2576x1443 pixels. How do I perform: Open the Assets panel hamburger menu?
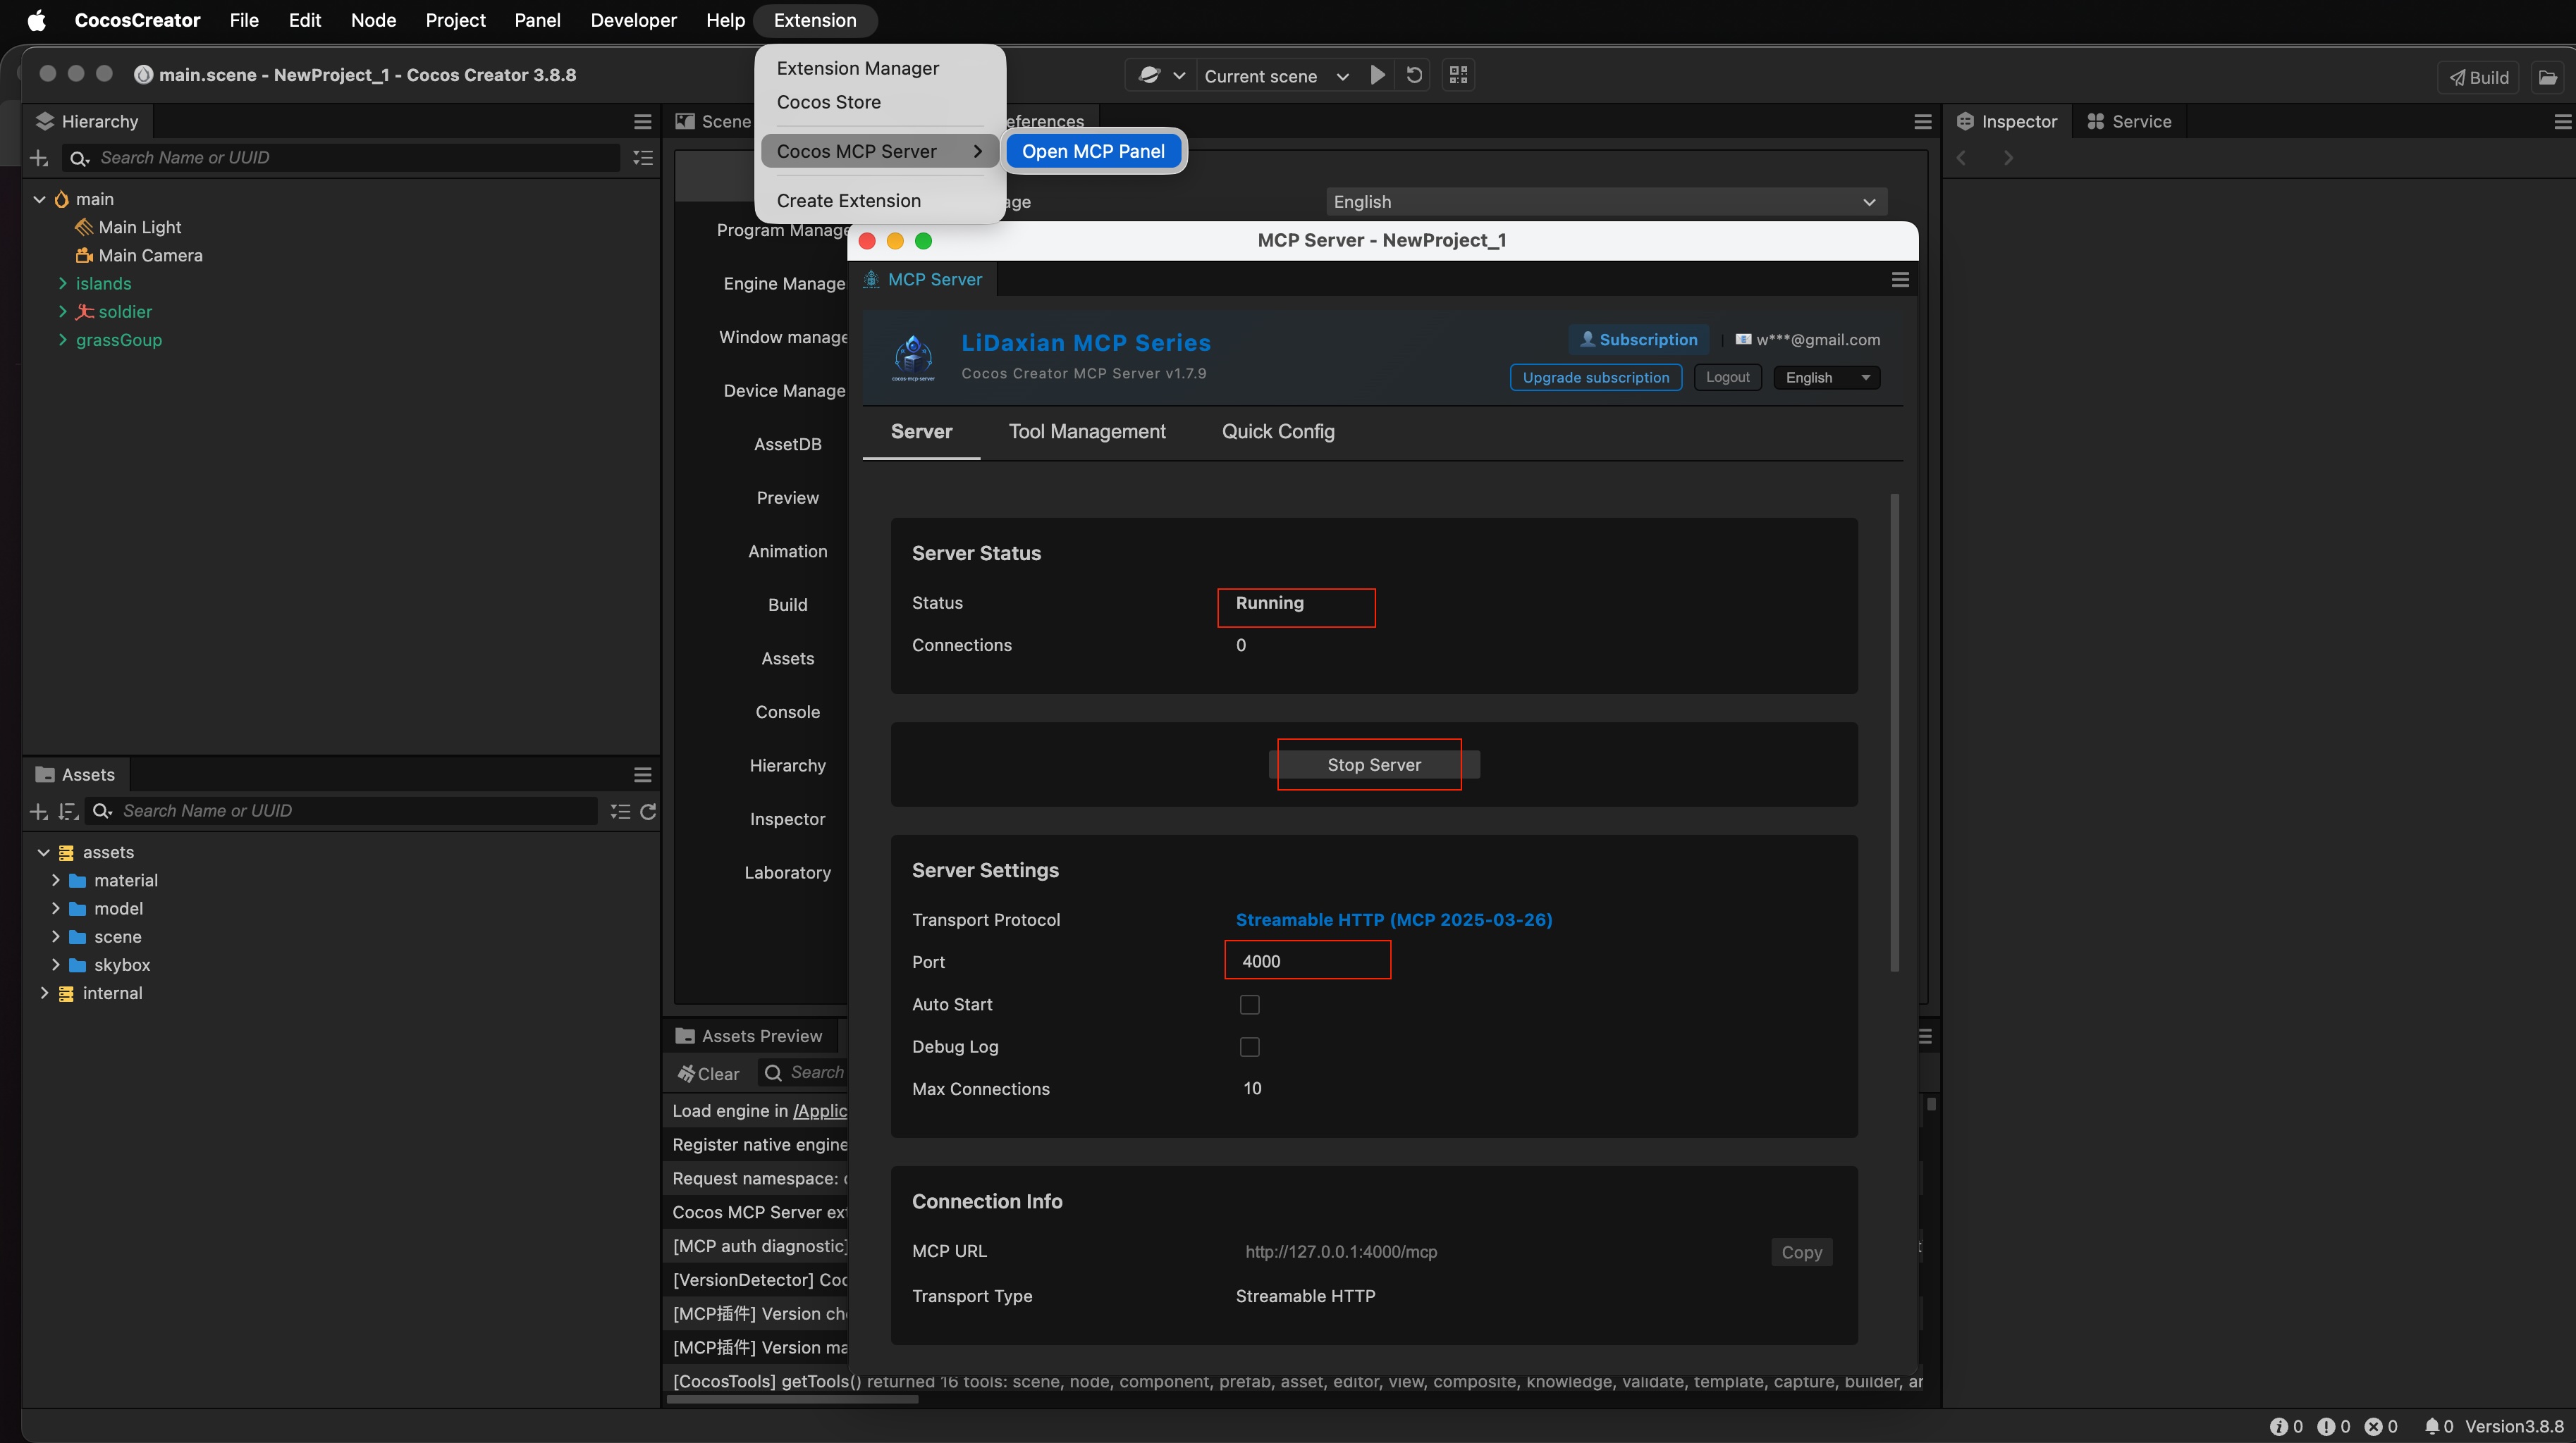(x=643, y=774)
